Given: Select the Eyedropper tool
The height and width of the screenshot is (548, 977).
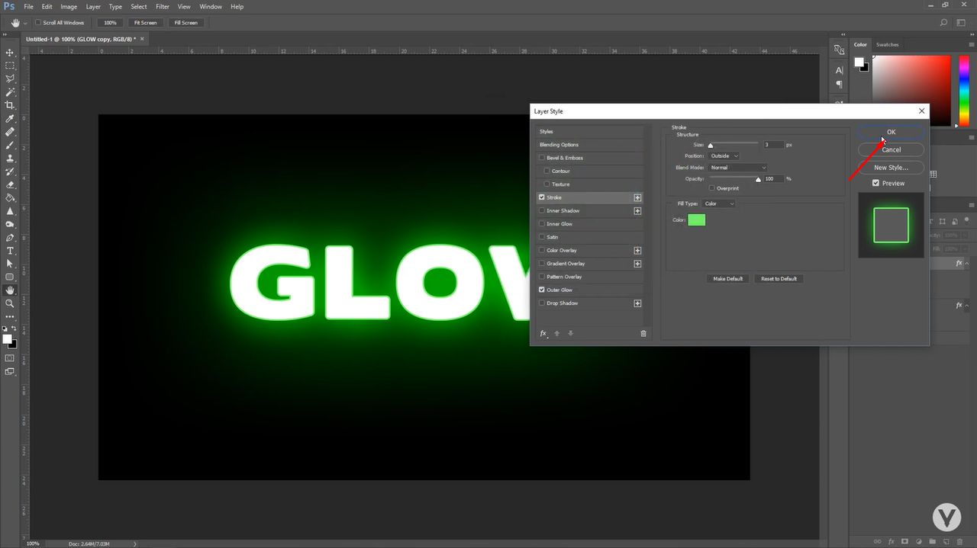Looking at the screenshot, I should [x=10, y=119].
